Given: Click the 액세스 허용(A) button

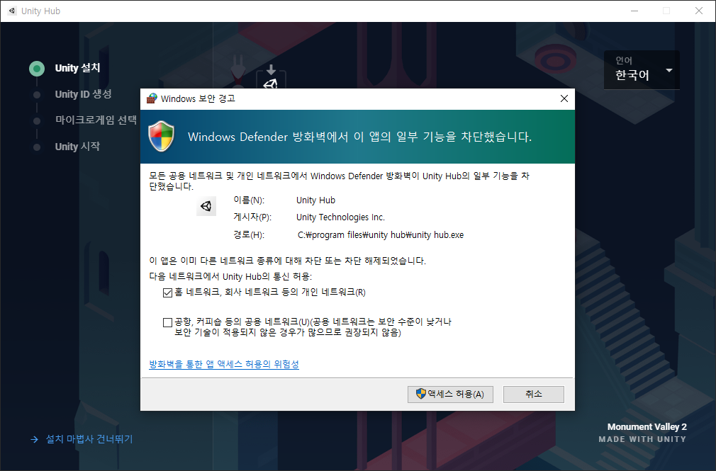Looking at the screenshot, I should point(450,395).
